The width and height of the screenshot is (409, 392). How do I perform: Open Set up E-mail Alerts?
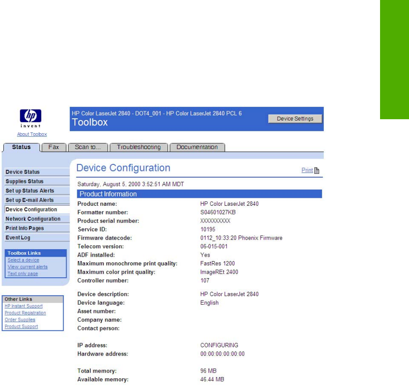point(37,200)
